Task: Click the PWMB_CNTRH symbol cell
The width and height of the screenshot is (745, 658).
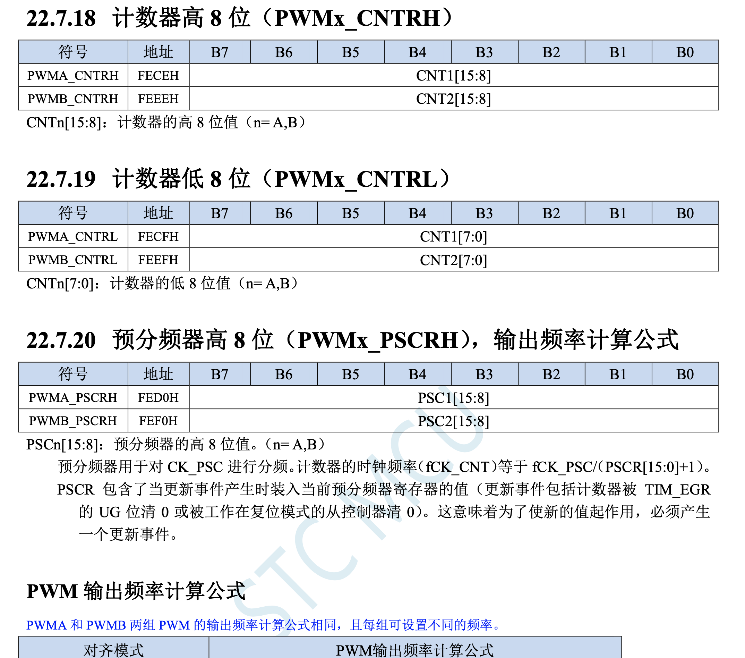Action: click(73, 99)
